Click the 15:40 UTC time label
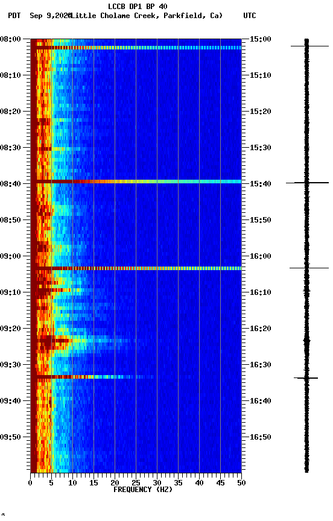Screen dimensions: 333x521 click(261, 184)
